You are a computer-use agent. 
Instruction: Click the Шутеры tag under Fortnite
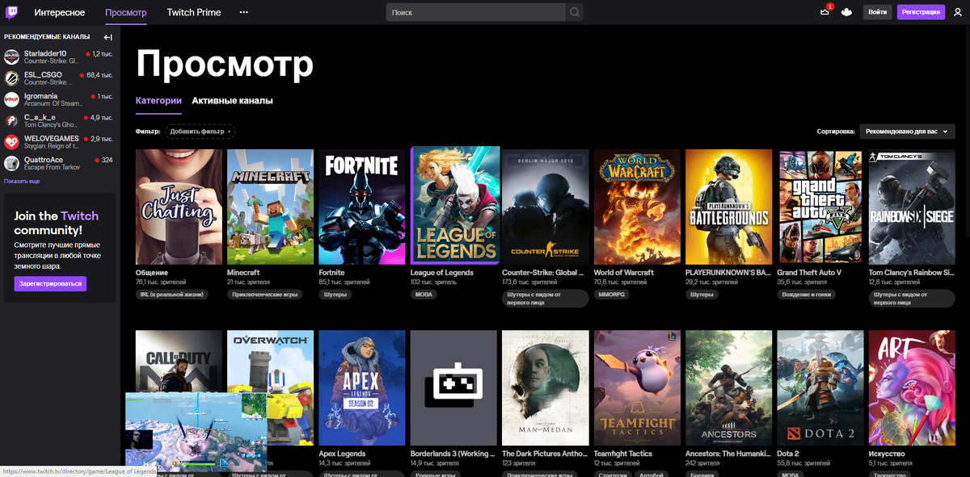click(335, 295)
